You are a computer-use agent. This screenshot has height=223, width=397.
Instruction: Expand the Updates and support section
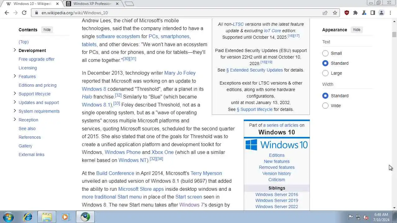[15, 102]
